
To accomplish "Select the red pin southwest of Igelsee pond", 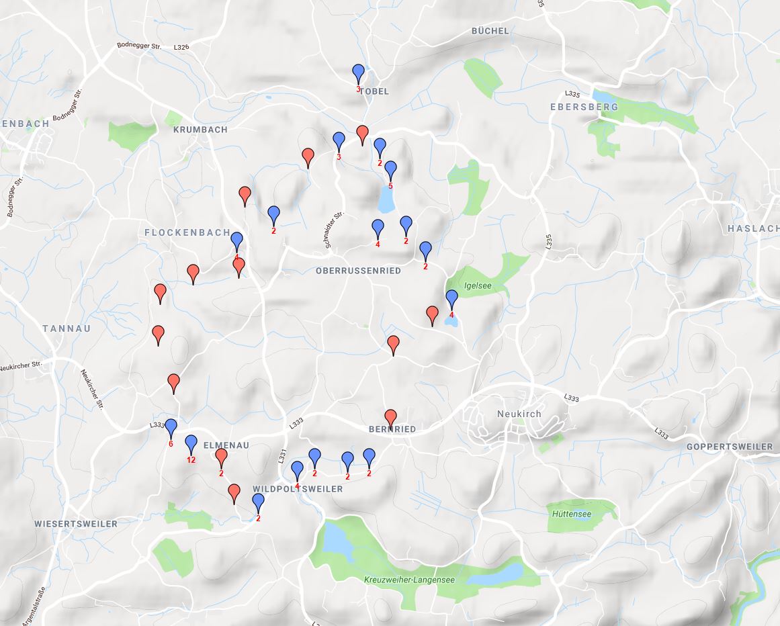I will (x=432, y=316).
